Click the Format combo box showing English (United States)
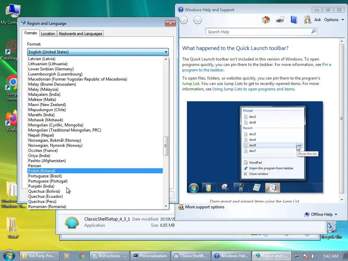The height and width of the screenshot is (261, 348). (x=98, y=52)
